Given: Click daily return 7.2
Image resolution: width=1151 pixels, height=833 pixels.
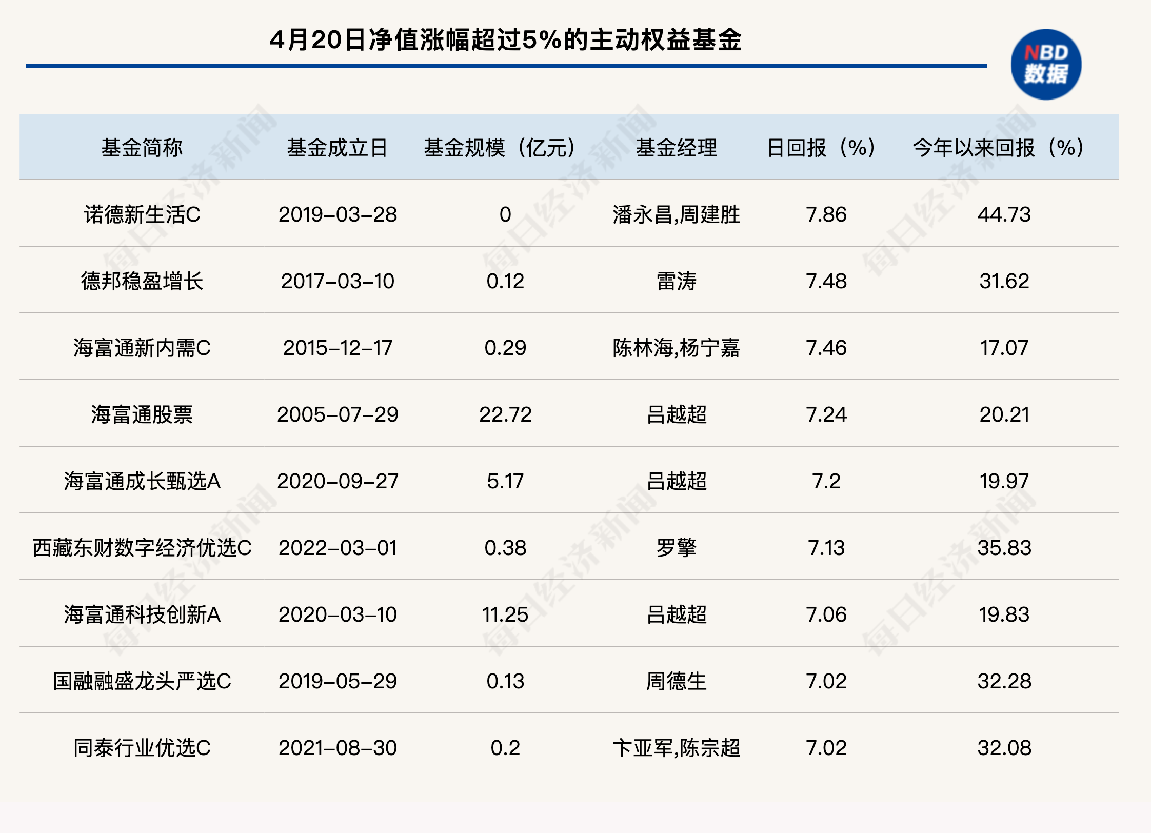Looking at the screenshot, I should [826, 481].
